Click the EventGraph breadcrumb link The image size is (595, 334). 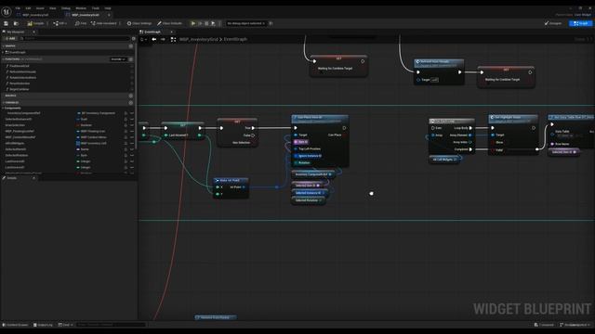(x=235, y=39)
